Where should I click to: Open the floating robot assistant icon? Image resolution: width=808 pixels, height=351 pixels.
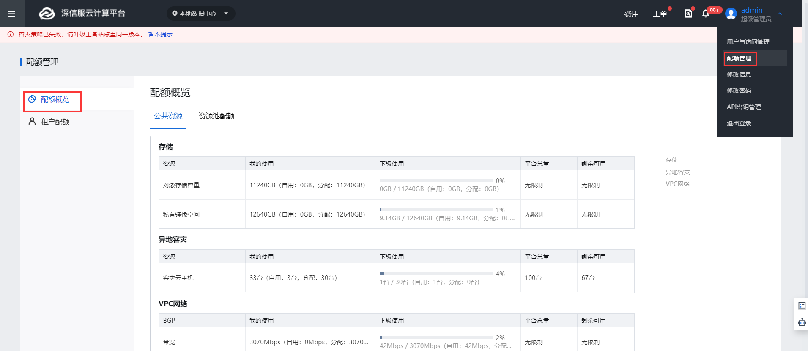(802, 322)
